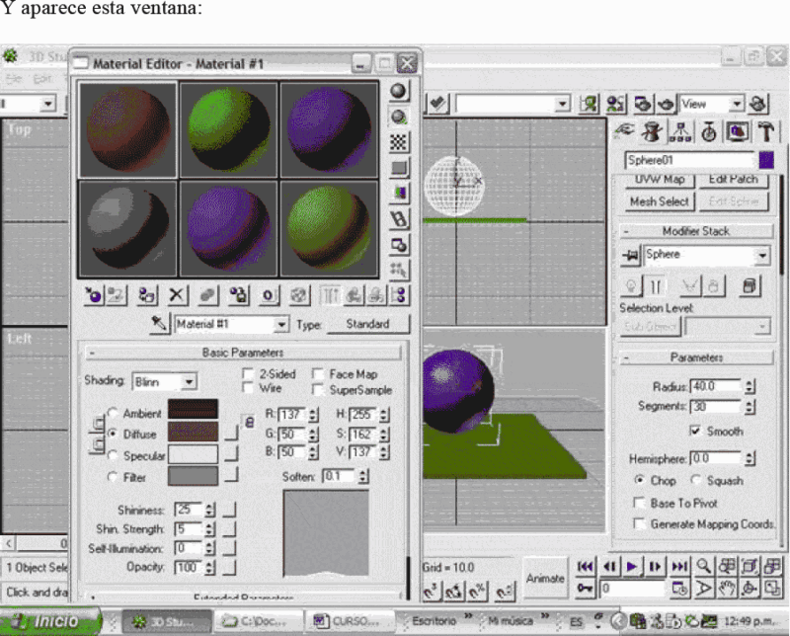Toggle the checkered Background icon

click(398, 142)
